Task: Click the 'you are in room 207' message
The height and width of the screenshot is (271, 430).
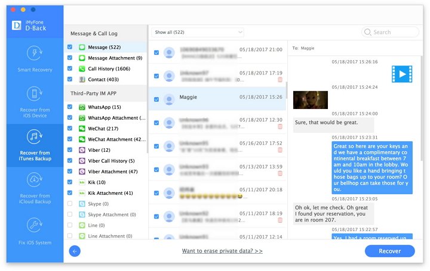Action: [333, 214]
